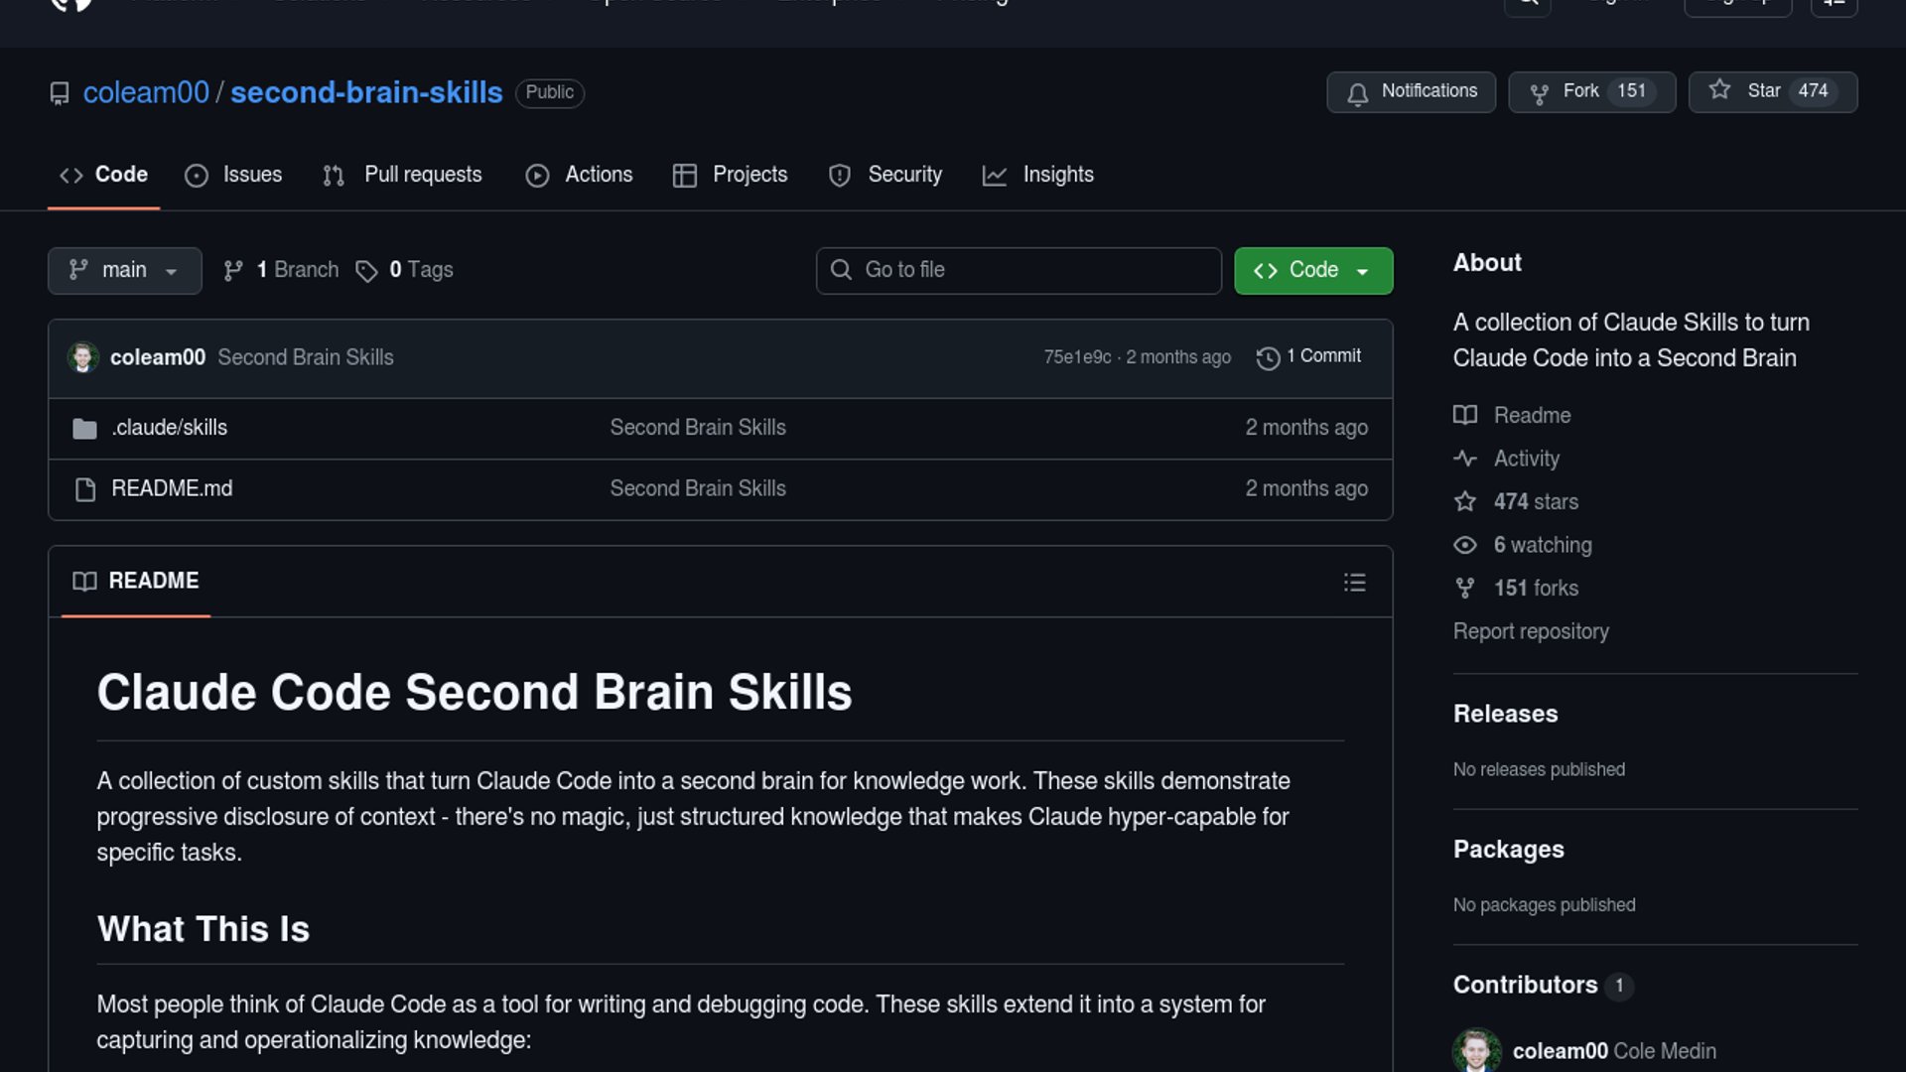Open the Notifications bell button

click(x=1411, y=91)
